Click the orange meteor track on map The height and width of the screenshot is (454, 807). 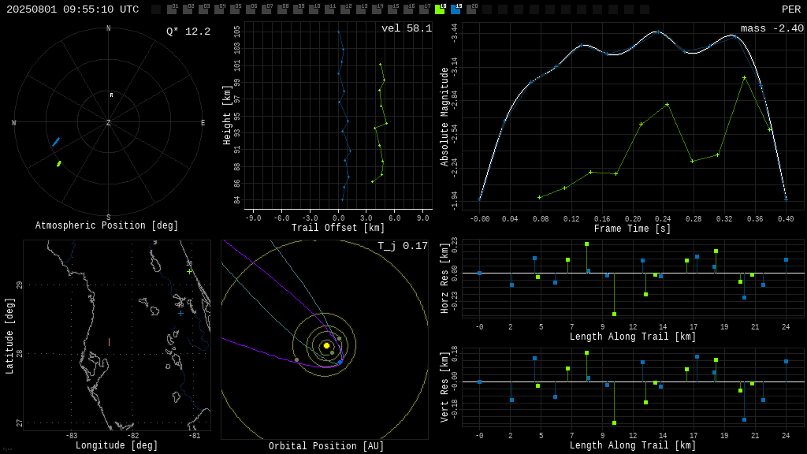coord(109,342)
